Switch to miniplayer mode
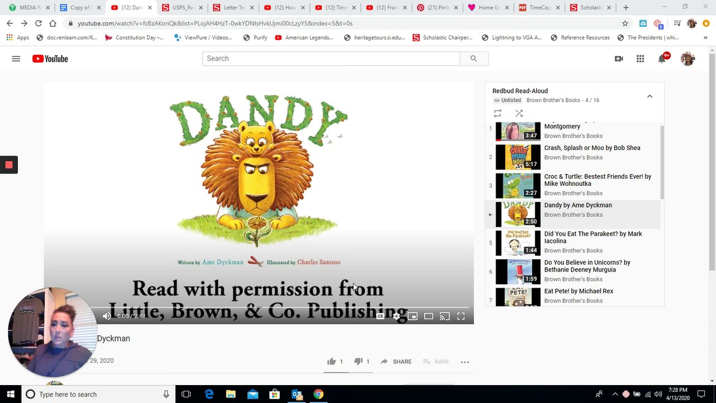Viewport: 716px width, 403px height. (412, 316)
